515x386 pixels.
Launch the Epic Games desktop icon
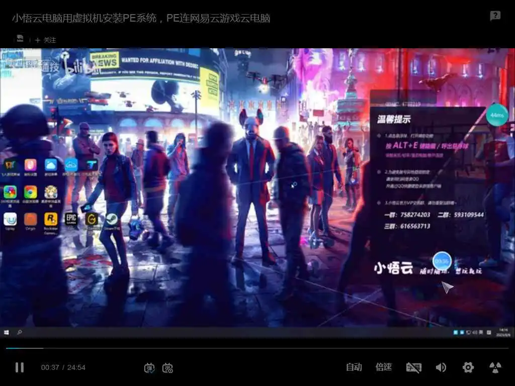71,219
